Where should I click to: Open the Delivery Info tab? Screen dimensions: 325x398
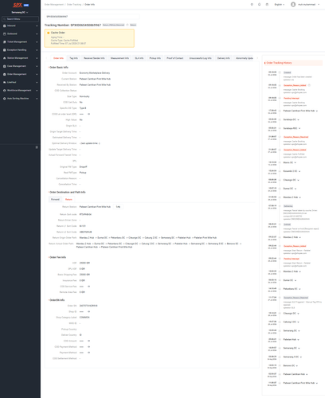click(224, 58)
